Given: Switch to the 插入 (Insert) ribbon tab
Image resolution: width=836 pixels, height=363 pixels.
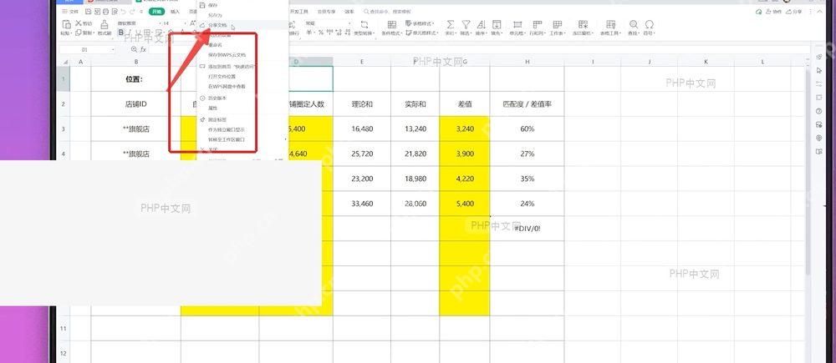Looking at the screenshot, I should coord(175,11).
